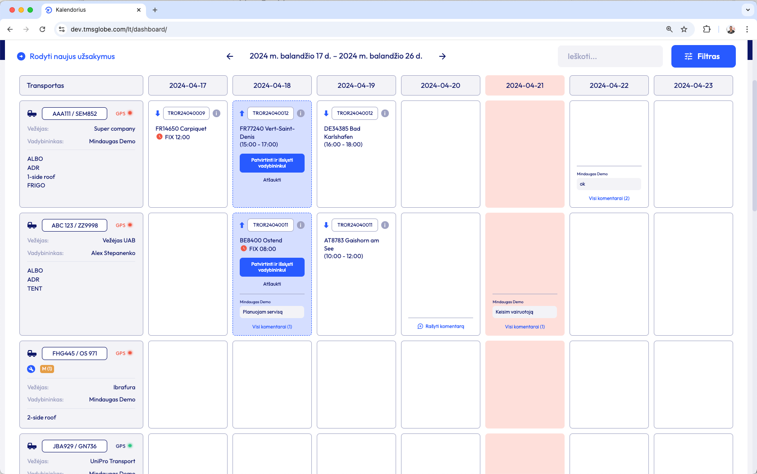Confirm and send Vert-Saint-Denis order to manager

point(272,163)
